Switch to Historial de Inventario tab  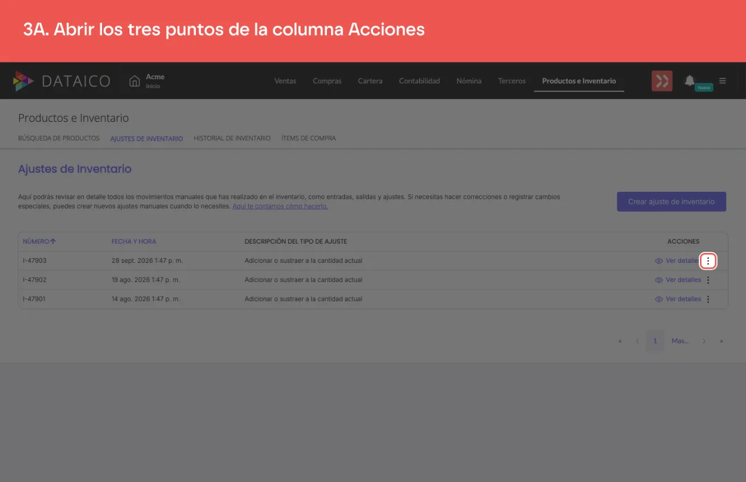[232, 138]
